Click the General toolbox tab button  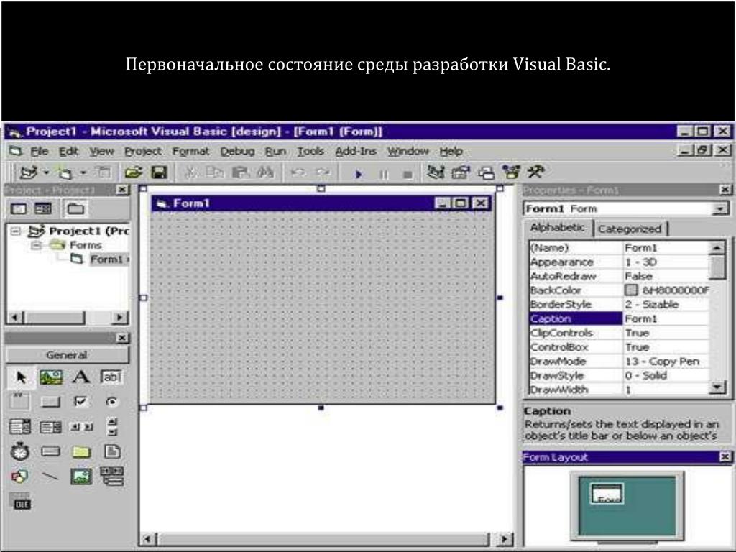click(x=67, y=355)
